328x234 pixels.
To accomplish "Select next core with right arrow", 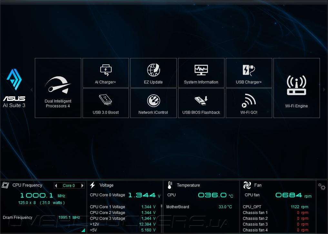I will tap(82, 185).
